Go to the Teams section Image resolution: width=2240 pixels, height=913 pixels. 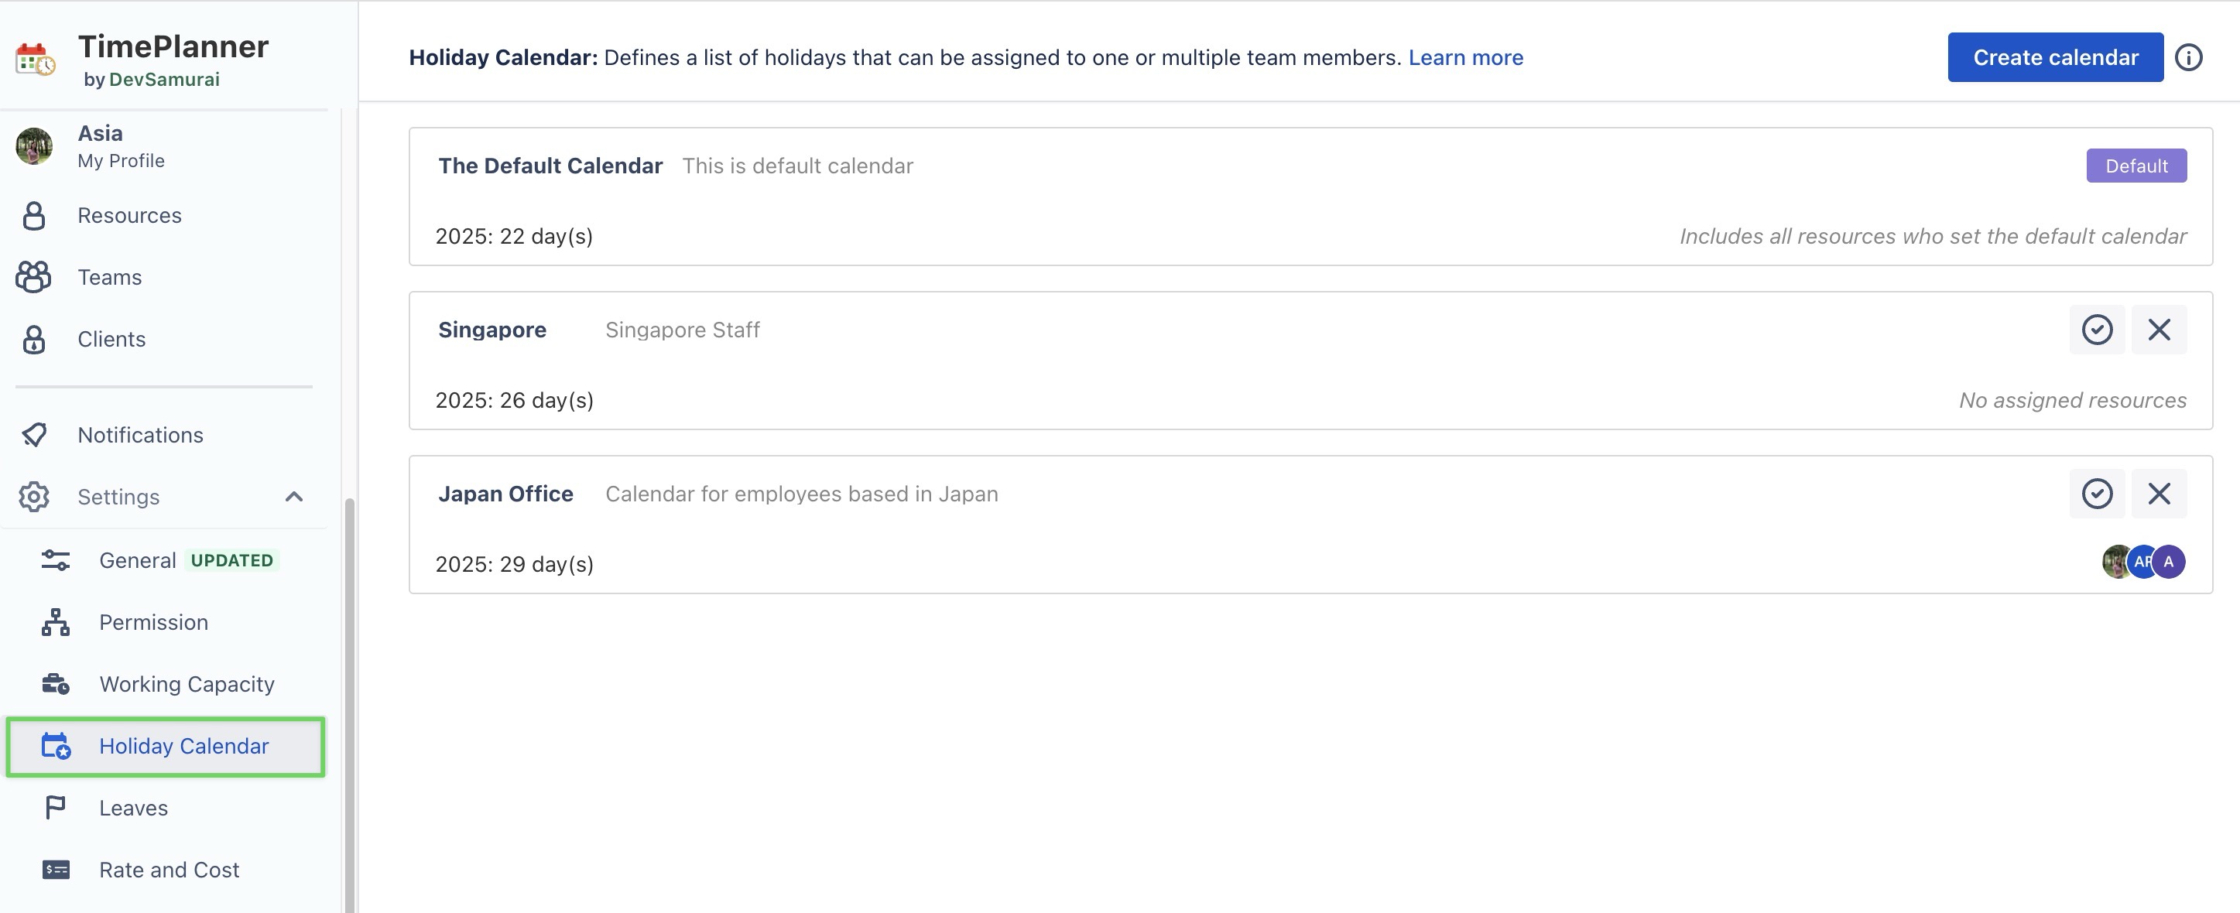tap(110, 276)
